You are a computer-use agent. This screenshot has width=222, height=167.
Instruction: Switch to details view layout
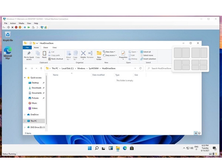[x=196, y=133]
